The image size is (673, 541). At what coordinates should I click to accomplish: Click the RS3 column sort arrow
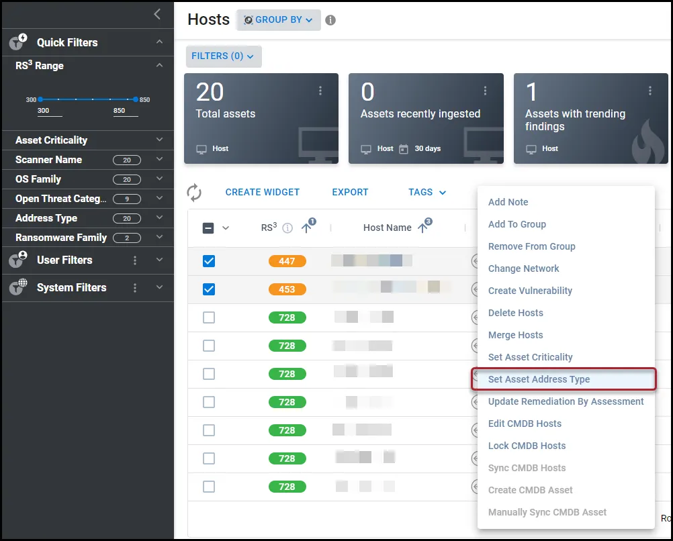click(306, 228)
